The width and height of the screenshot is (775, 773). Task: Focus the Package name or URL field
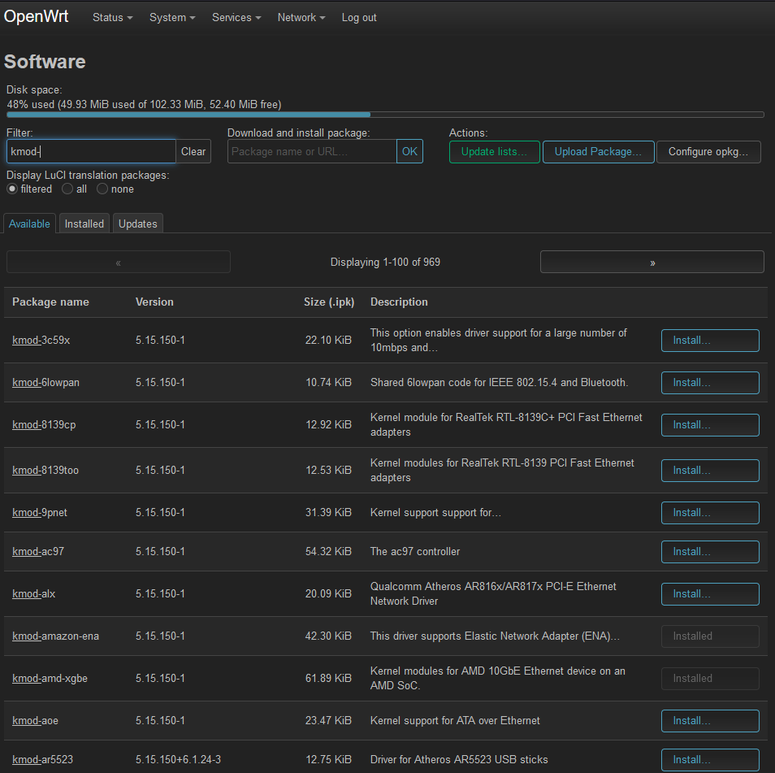click(312, 152)
